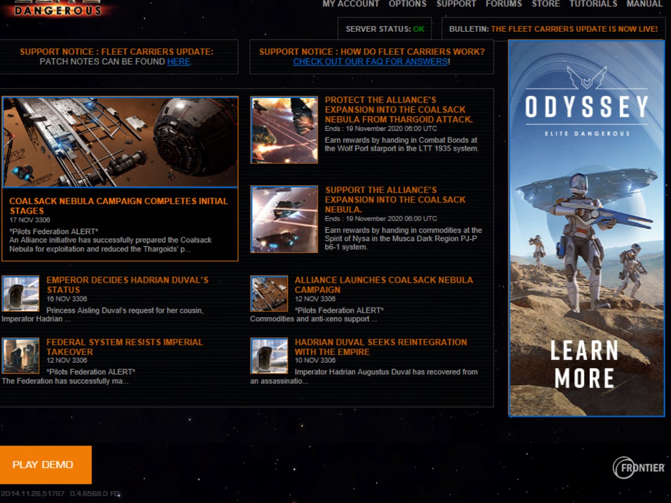The height and width of the screenshot is (503, 671).
Task: Click the version number 0.4.6568.0 FD
Action: click(95, 494)
